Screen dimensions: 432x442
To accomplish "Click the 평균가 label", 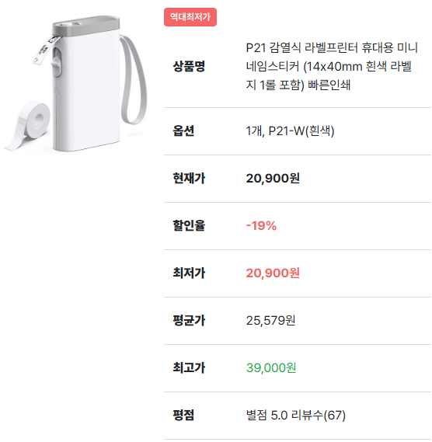I will point(189,321).
